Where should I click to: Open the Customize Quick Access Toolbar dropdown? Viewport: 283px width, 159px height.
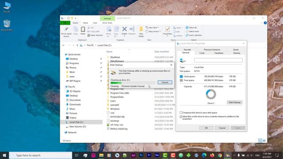75,18
